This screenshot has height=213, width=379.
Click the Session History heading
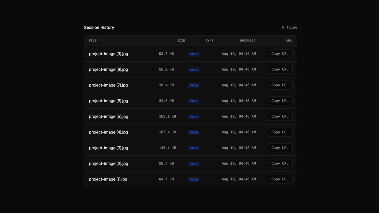point(99,28)
